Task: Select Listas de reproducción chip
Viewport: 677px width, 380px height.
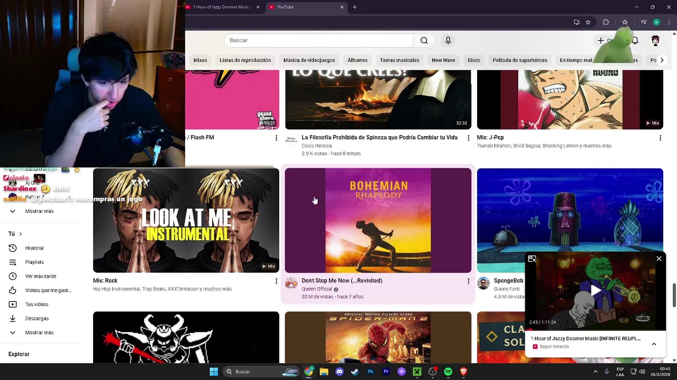Action: (245, 60)
